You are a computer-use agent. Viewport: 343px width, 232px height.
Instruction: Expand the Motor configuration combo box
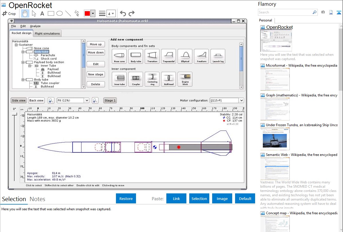tap(241, 100)
